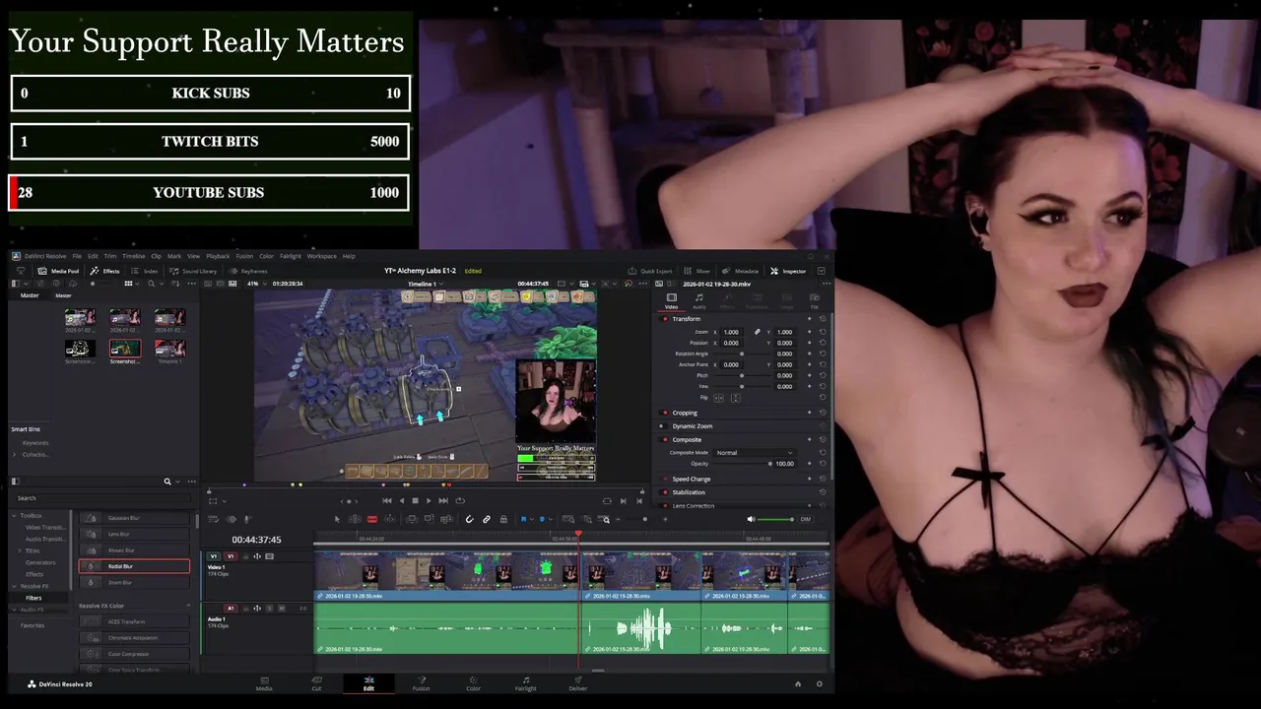Adjust the monitor volume slider
Screen dimensions: 1261x709
[x=774, y=519]
